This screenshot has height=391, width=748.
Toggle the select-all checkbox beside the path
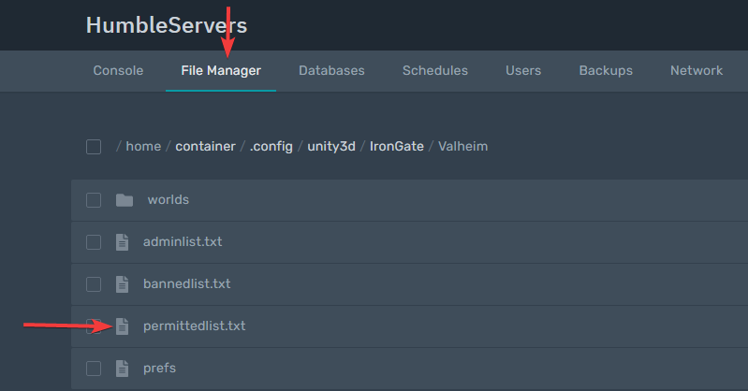click(x=94, y=147)
